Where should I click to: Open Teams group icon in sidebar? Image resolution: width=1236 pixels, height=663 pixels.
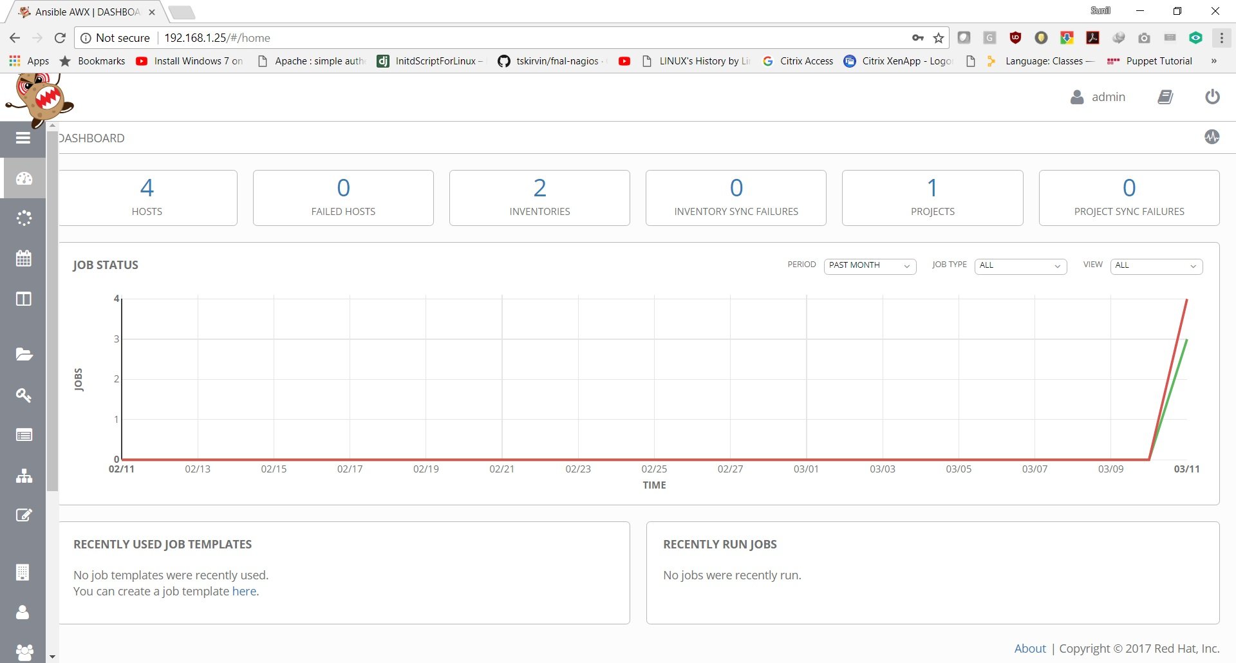click(x=24, y=652)
